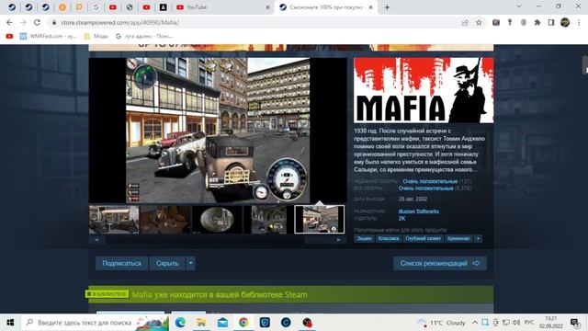This screenshot has width=588, height=331.
Task: Select the third screenshot thumbnail
Action: click(217, 220)
